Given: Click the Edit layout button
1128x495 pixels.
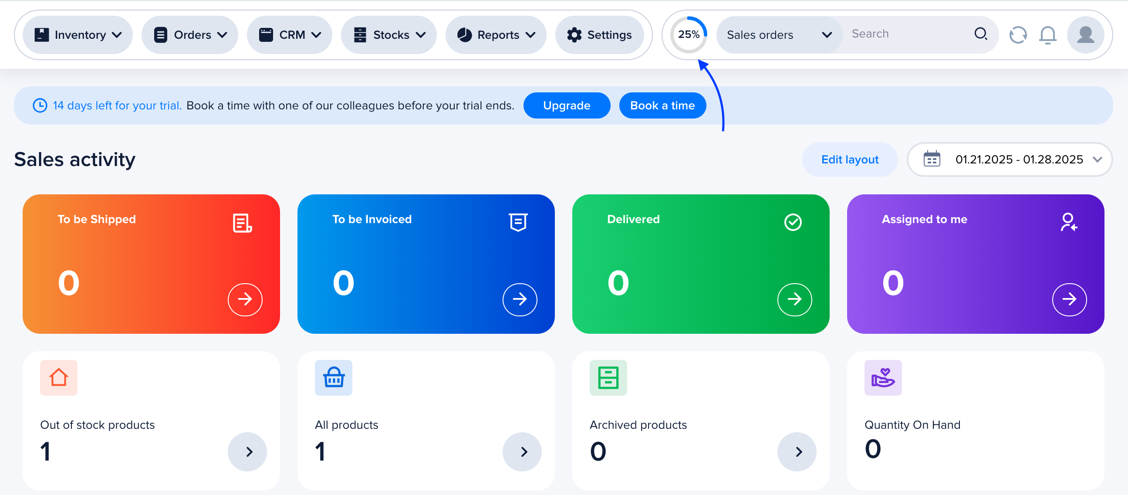Looking at the screenshot, I should coord(850,159).
